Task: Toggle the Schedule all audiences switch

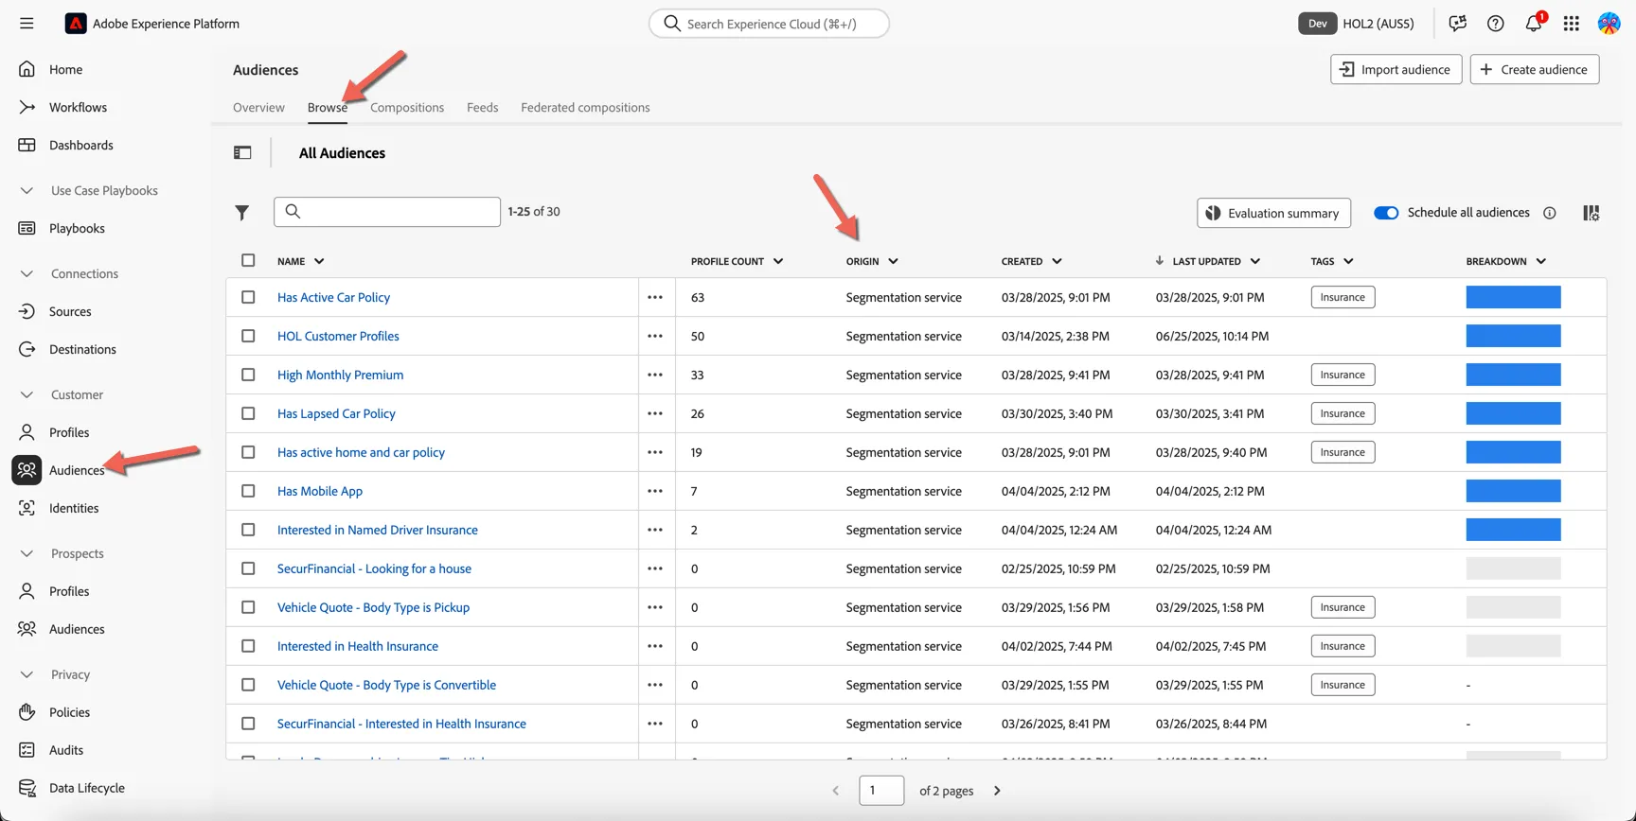Action: pyautogui.click(x=1386, y=213)
